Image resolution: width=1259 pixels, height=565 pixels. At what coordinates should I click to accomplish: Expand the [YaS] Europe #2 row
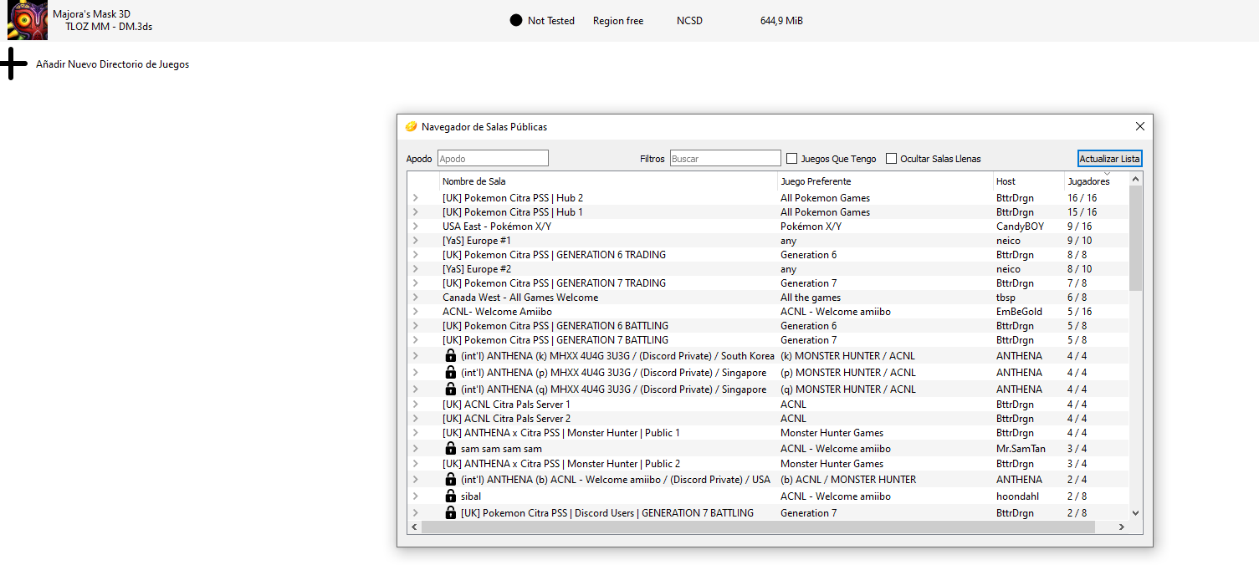(415, 269)
